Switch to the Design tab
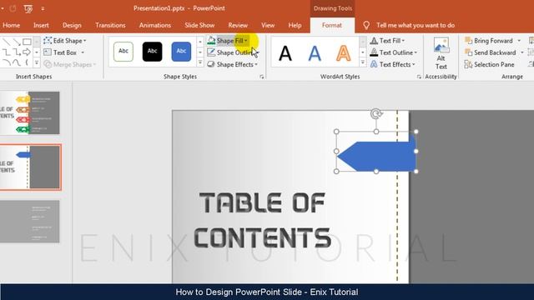The image size is (534, 300). click(x=72, y=25)
